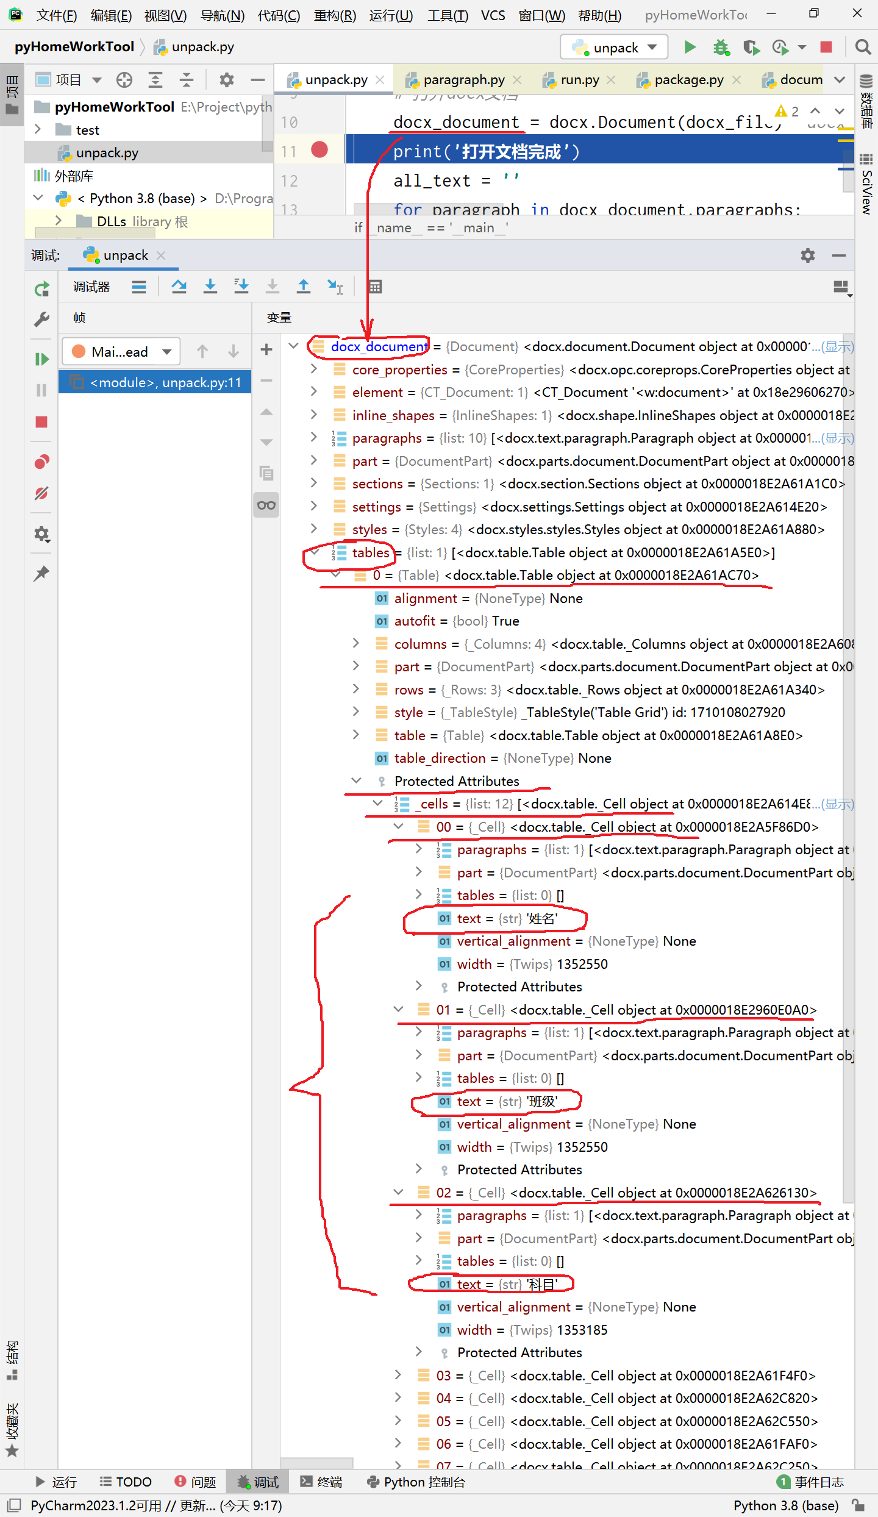878x1517 pixels.
Task: Open VCS menu
Action: point(493,15)
